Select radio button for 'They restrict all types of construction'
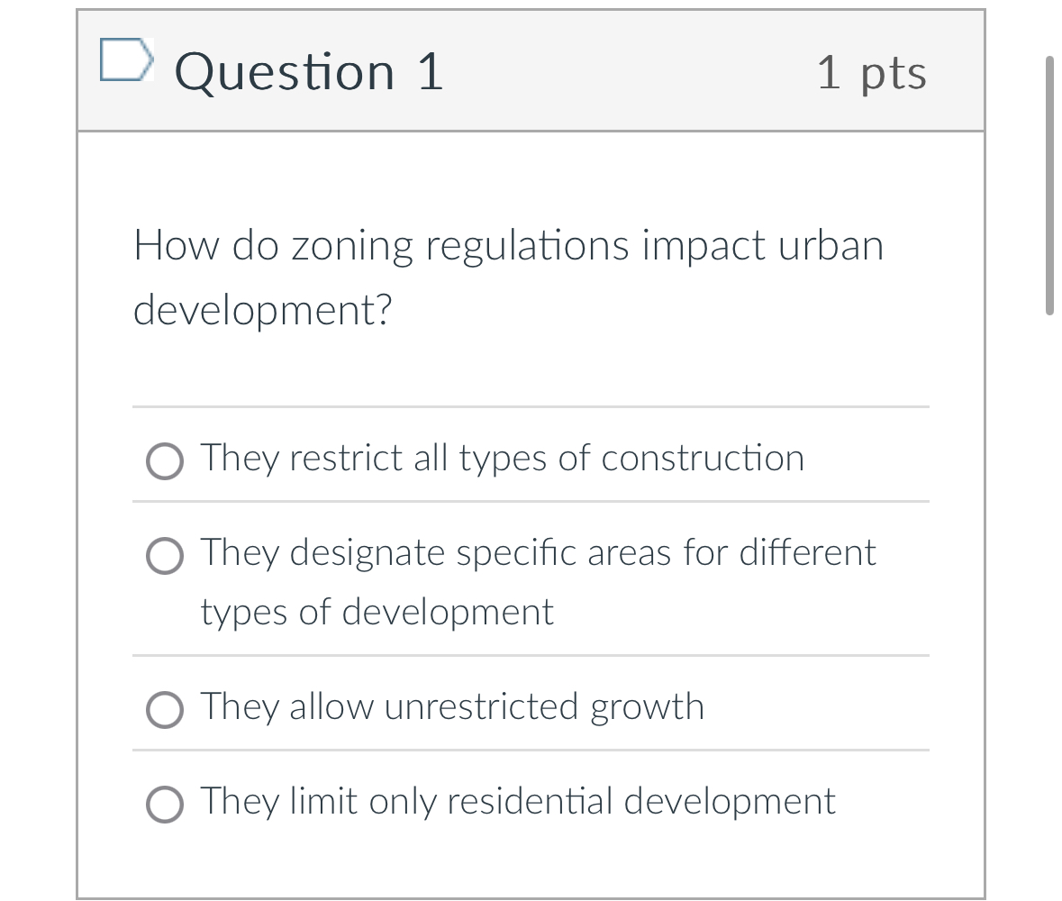Viewport: 1062px width, 901px height. (165, 461)
